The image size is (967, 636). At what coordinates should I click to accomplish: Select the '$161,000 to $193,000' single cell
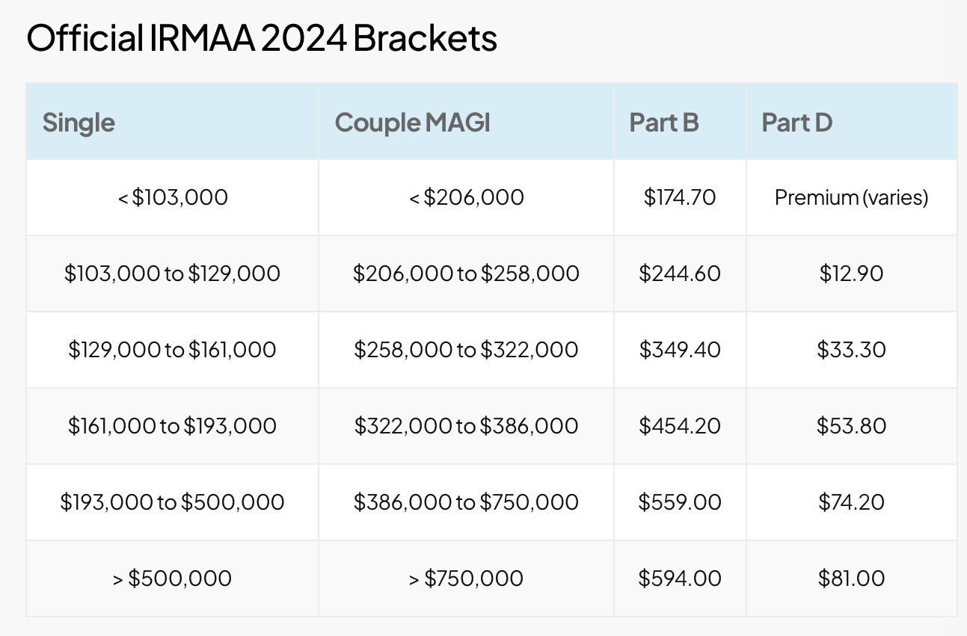(x=172, y=426)
